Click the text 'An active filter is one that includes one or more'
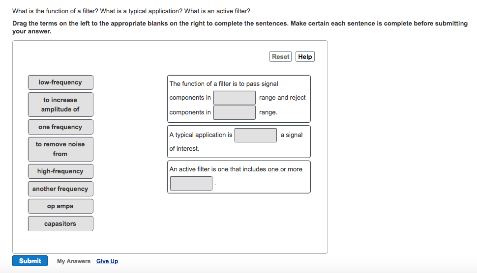 click(x=236, y=169)
